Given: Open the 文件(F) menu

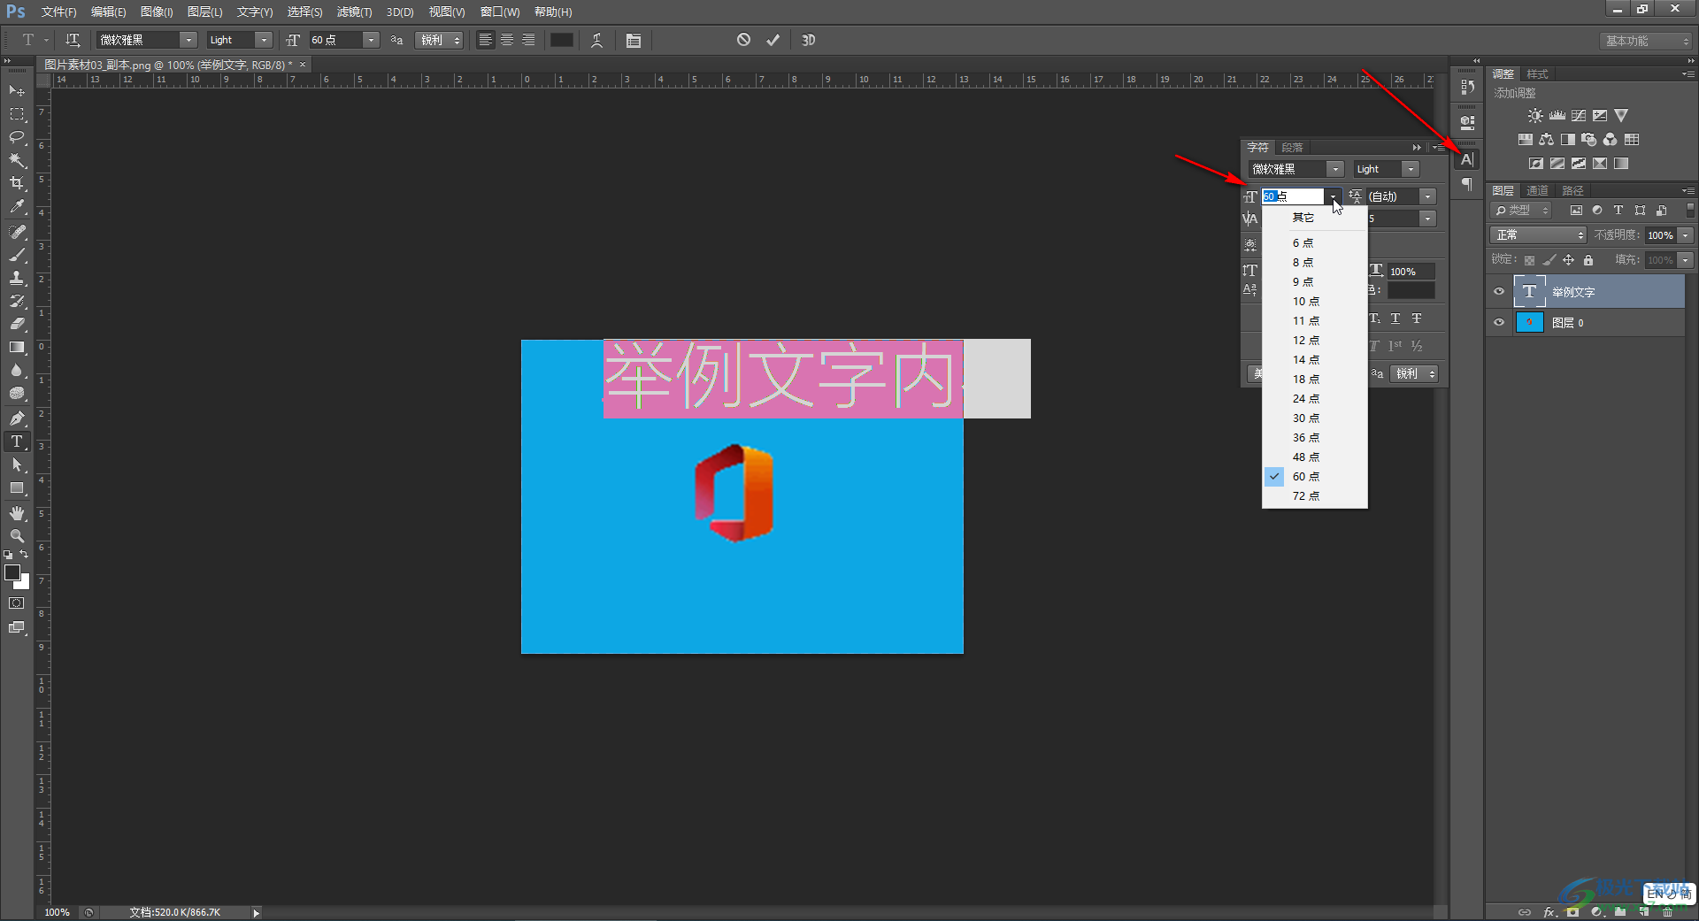Looking at the screenshot, I should pyautogui.click(x=58, y=12).
